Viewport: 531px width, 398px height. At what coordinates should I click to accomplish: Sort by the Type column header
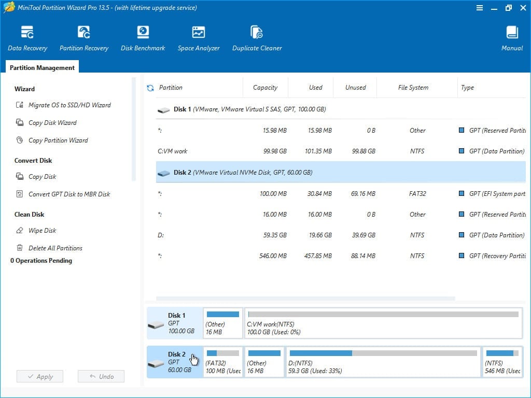pyautogui.click(x=467, y=87)
